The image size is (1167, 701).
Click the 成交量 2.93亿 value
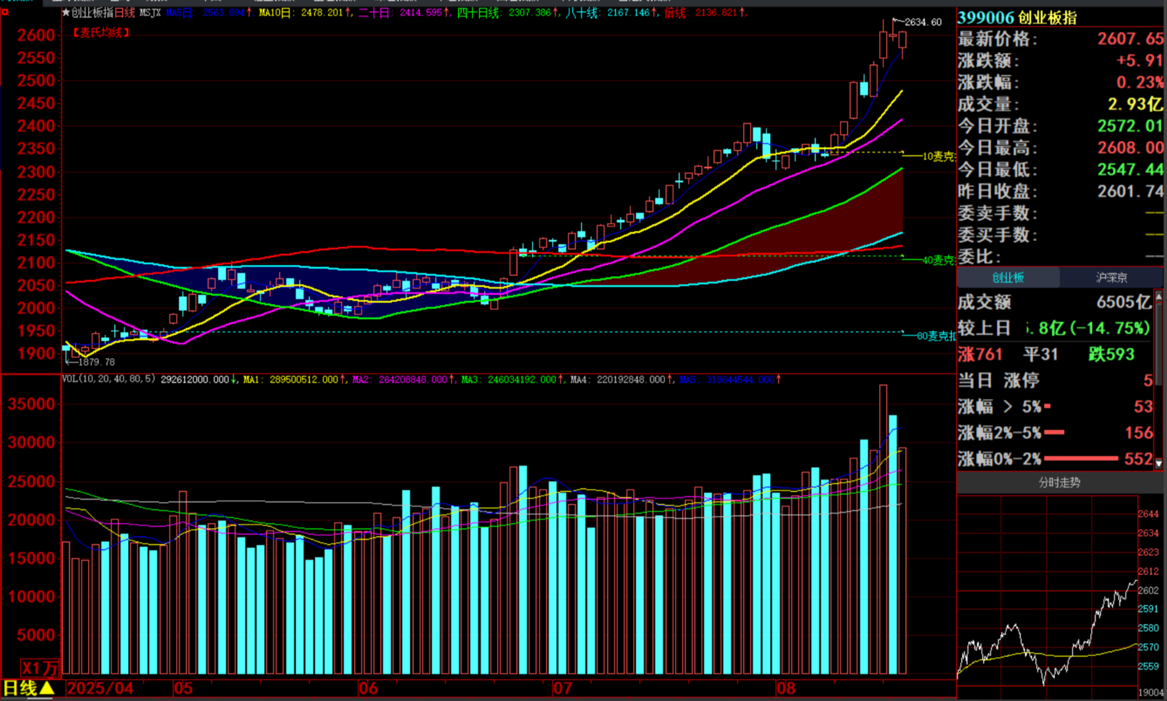point(1135,104)
